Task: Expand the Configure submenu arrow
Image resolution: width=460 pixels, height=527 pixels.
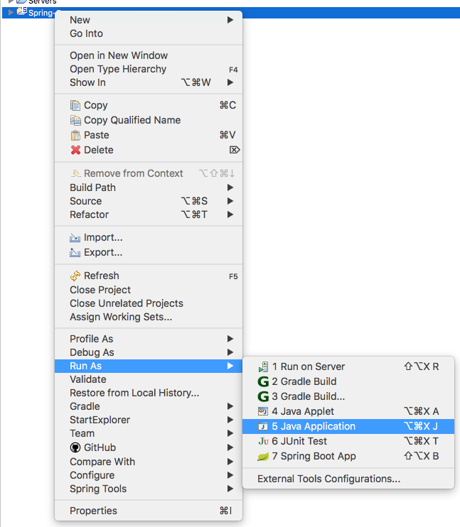Action: [x=230, y=475]
